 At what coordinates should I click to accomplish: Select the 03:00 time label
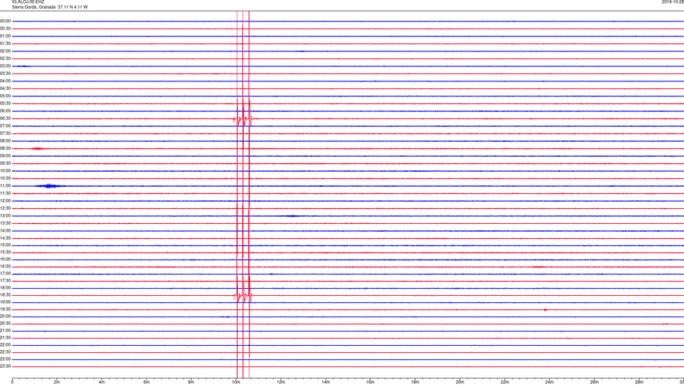pyautogui.click(x=5, y=66)
